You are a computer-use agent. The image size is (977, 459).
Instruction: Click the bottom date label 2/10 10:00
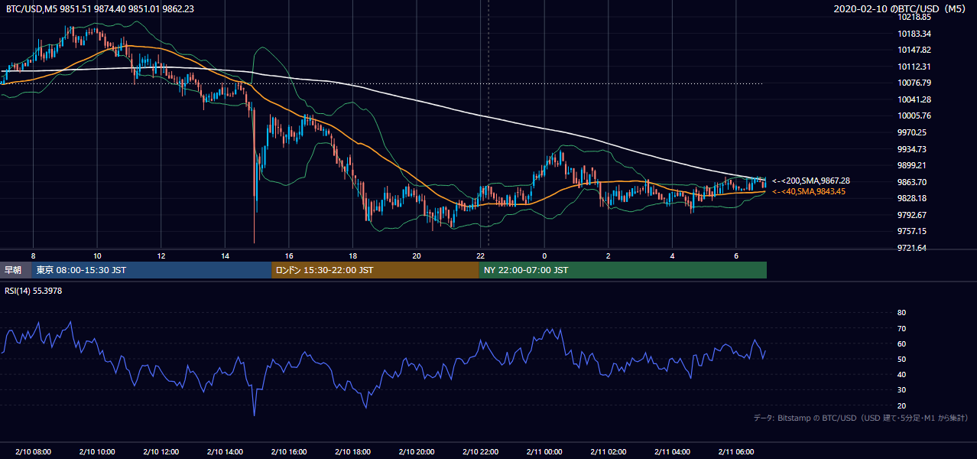click(x=97, y=451)
